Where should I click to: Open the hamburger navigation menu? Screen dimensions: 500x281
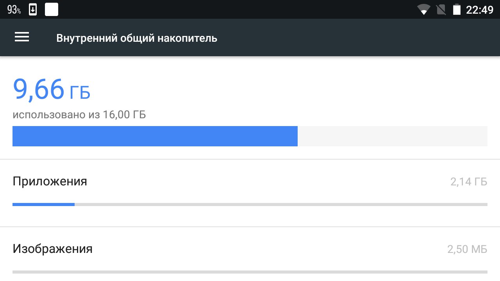pyautogui.click(x=22, y=37)
